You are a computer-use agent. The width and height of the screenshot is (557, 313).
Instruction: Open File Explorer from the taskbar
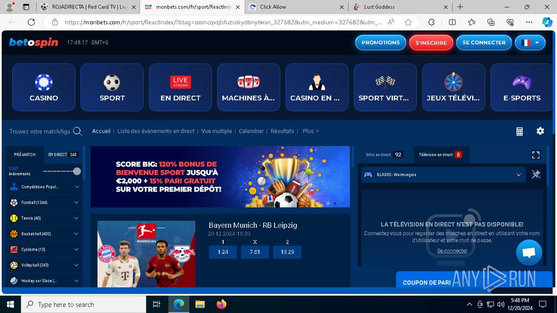pyautogui.click(x=200, y=304)
